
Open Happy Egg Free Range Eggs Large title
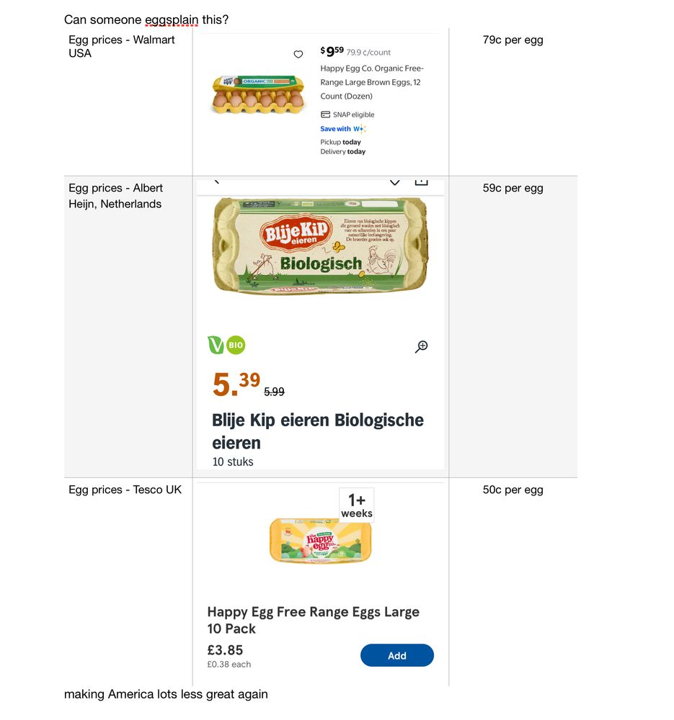click(313, 620)
